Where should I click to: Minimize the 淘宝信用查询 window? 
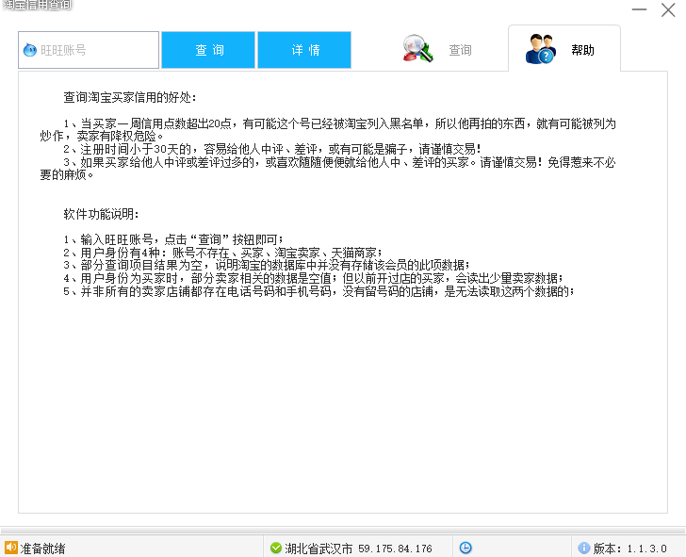click(639, 9)
